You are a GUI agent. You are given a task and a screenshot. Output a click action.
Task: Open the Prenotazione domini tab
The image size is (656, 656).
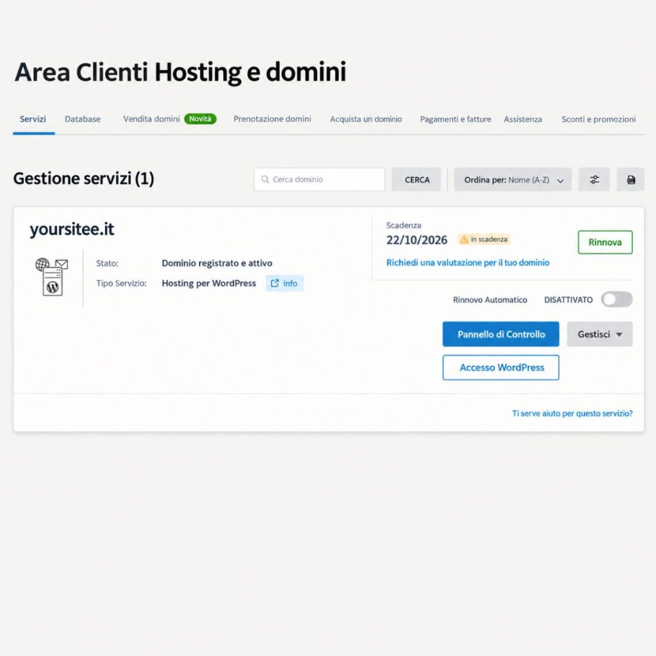pyautogui.click(x=272, y=119)
